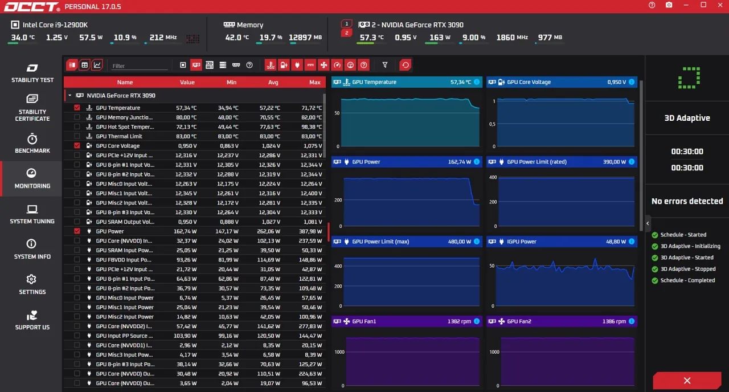Open System Tuning from the sidebar
Screen dimensions: 729x392
(x=32, y=214)
